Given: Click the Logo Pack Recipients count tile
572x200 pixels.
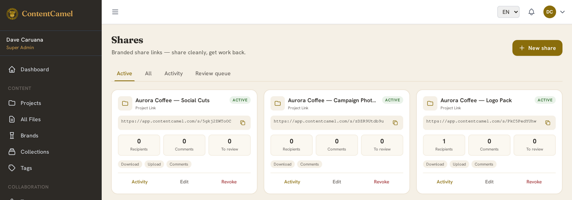Looking at the screenshot, I should pos(444,145).
